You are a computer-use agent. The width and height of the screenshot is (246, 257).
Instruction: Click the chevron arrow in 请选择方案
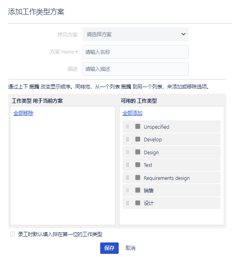(x=183, y=34)
